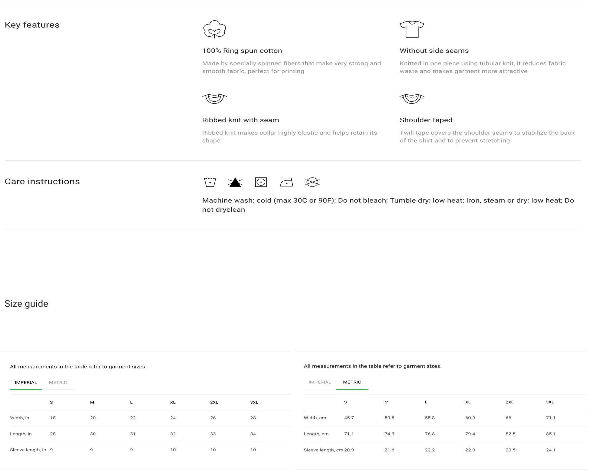Click the ribbed knit collar icon

click(x=214, y=99)
